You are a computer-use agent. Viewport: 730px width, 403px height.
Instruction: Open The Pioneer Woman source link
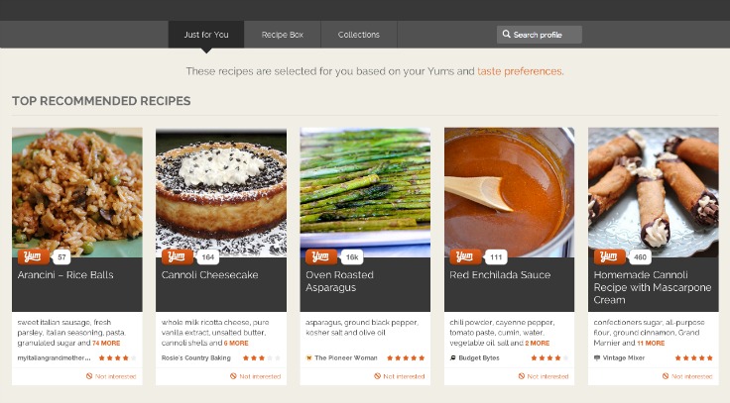coord(346,357)
